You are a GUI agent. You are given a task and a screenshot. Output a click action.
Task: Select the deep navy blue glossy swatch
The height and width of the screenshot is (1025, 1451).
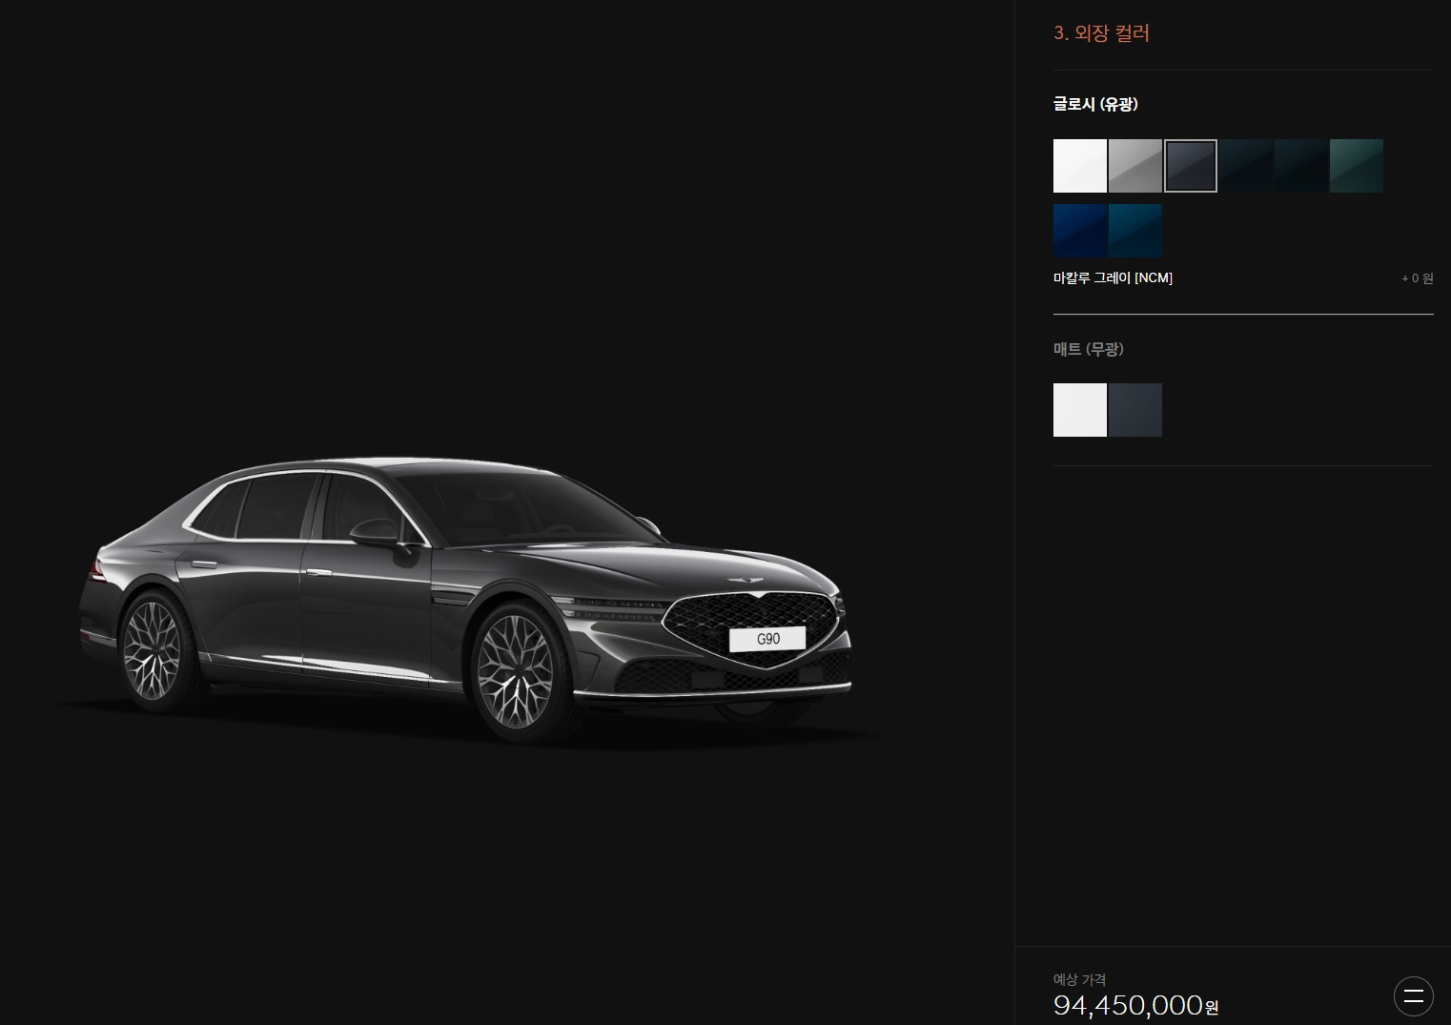pos(1080,231)
